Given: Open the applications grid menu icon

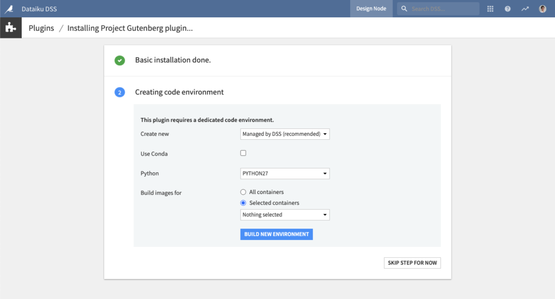Looking at the screenshot, I should tap(490, 9).
